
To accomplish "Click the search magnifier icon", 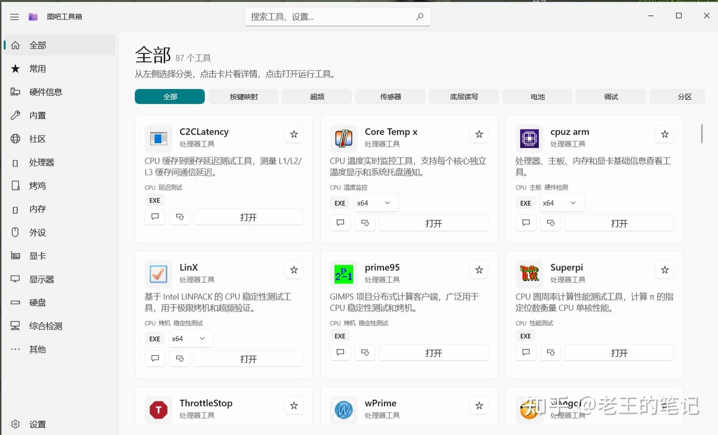I will [420, 16].
